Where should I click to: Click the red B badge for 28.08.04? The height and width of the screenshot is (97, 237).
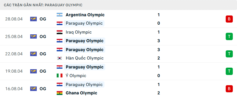(x=229, y=19)
